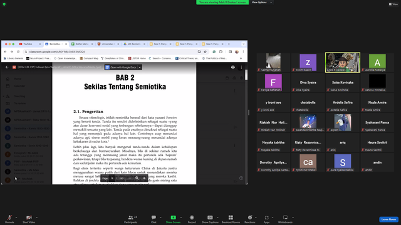Expand the arrow beside Whiteboards
Image resolution: width=401 pixels, height=225 pixels.
click(x=293, y=217)
